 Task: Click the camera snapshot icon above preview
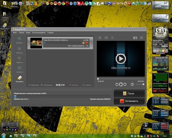(x=135, y=38)
